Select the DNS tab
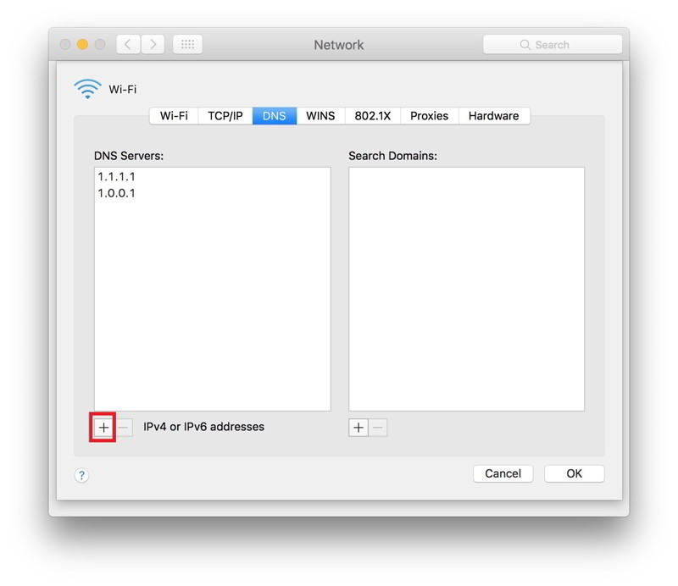This screenshot has height=586, width=678. tap(275, 116)
